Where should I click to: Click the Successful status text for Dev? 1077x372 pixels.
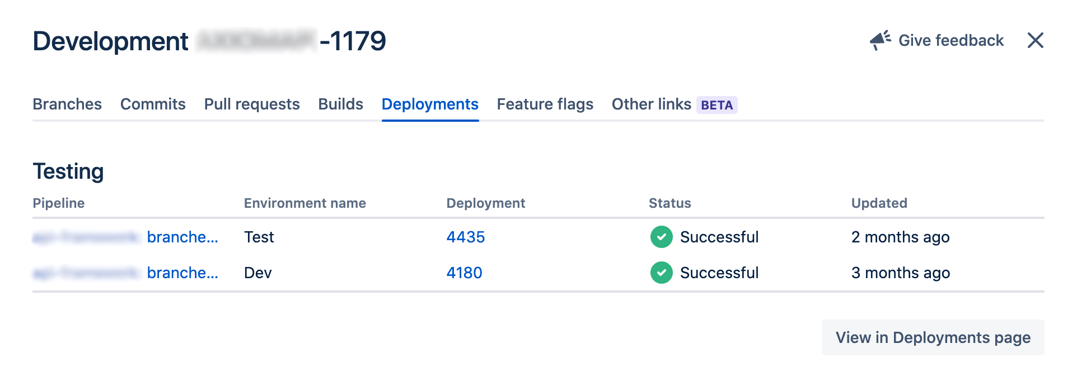719,273
